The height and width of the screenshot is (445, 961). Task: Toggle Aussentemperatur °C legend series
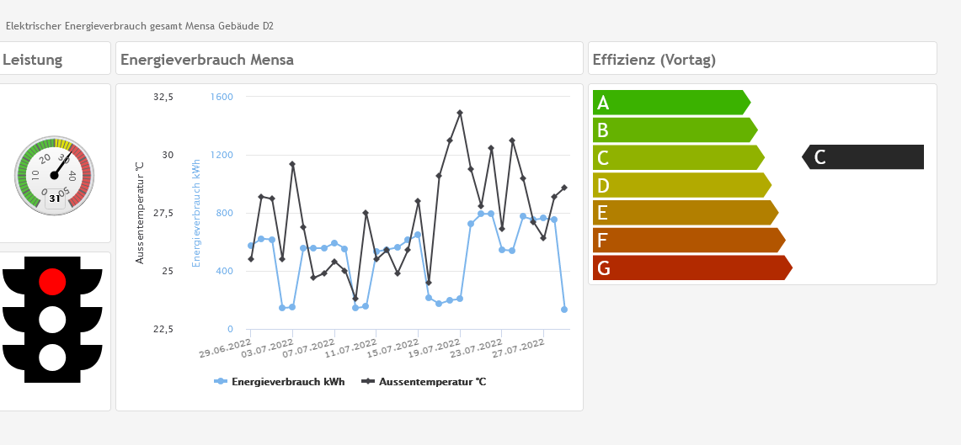[424, 382]
